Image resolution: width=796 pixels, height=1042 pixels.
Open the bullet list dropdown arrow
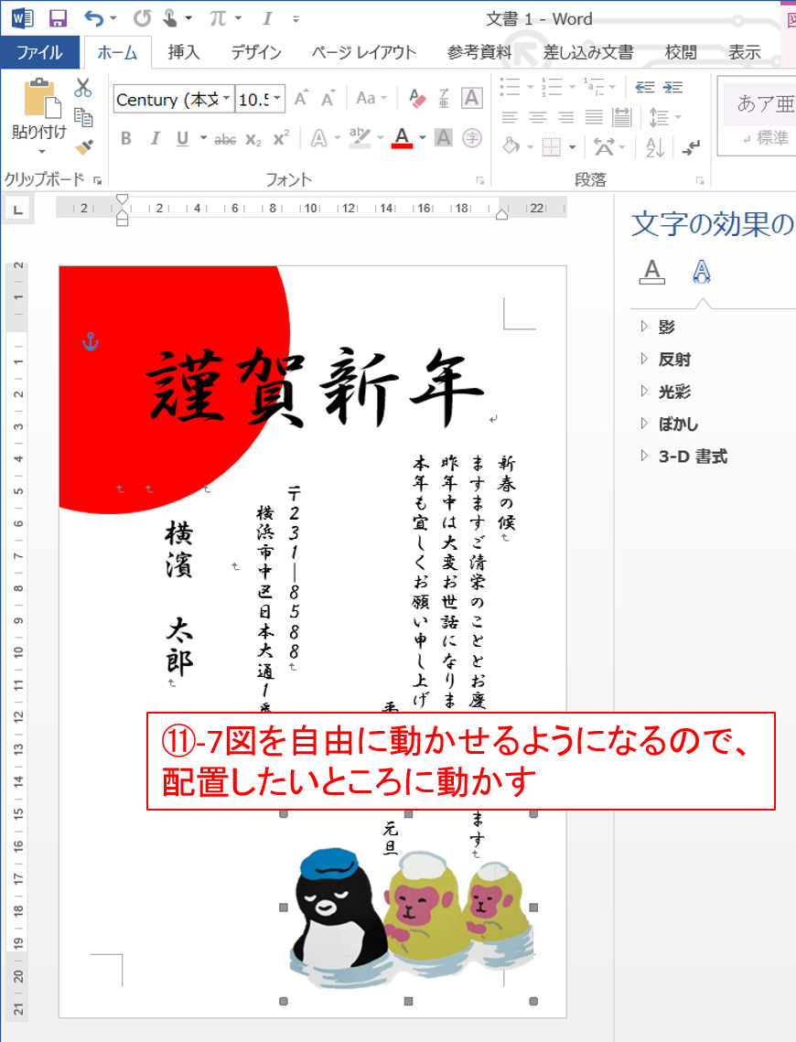(531, 87)
